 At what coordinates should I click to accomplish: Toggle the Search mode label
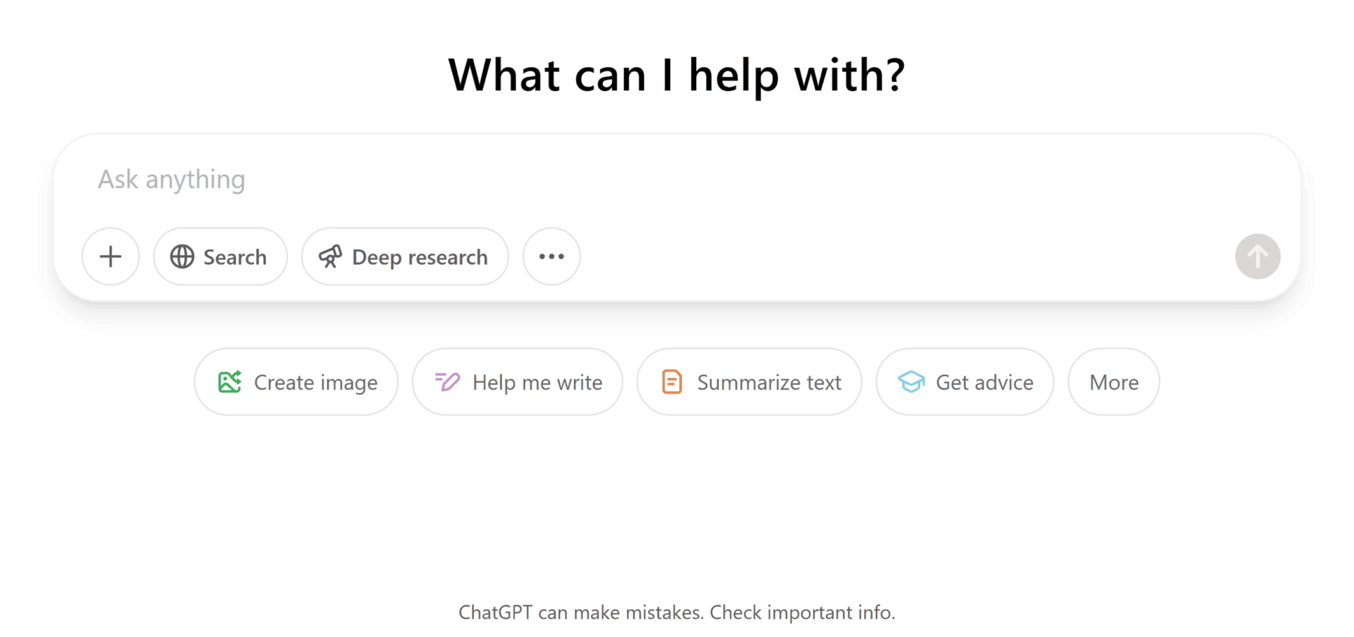click(235, 257)
